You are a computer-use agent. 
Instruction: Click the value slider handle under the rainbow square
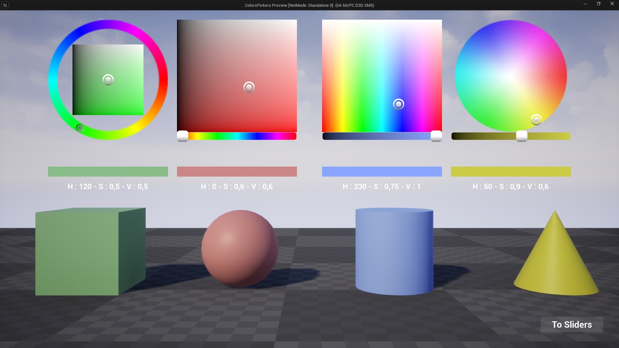pyautogui.click(x=436, y=136)
